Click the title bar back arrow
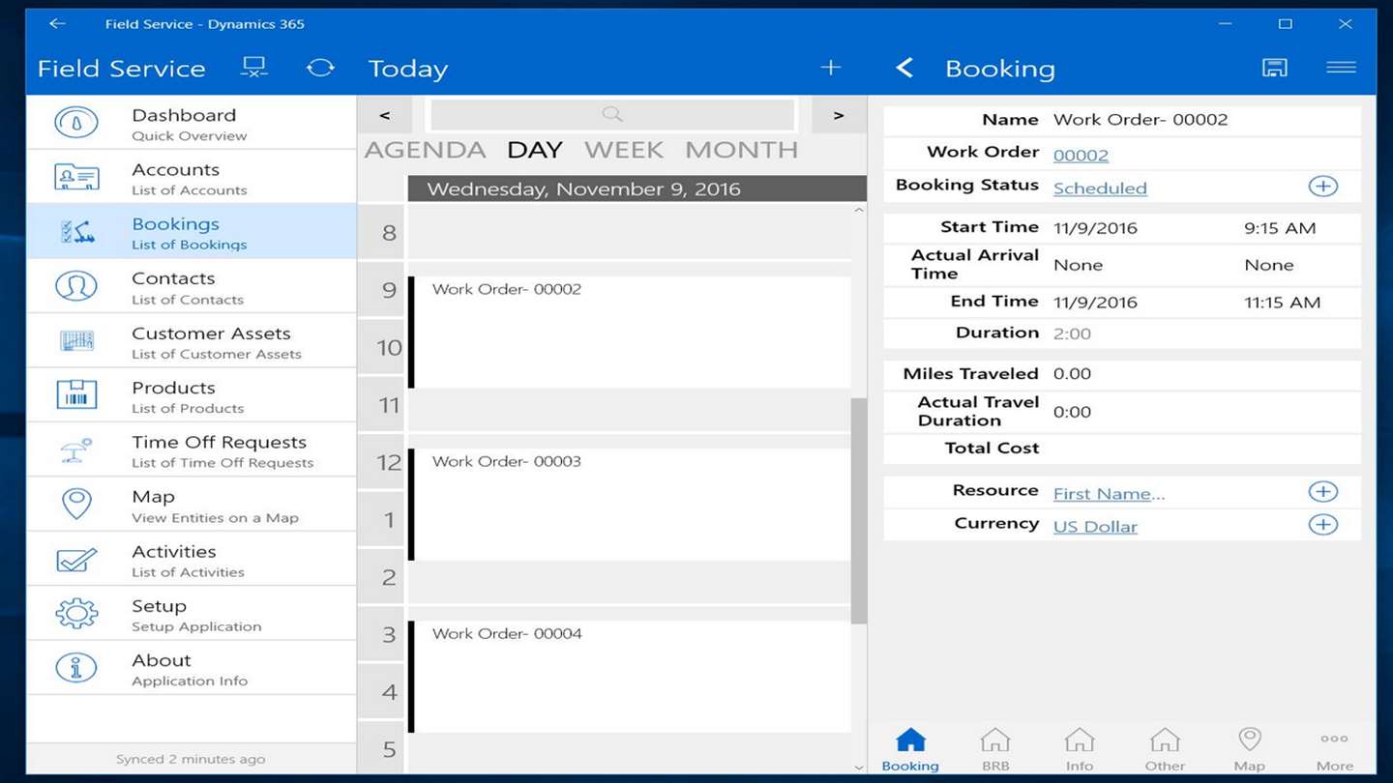1393x783 pixels. (x=57, y=24)
